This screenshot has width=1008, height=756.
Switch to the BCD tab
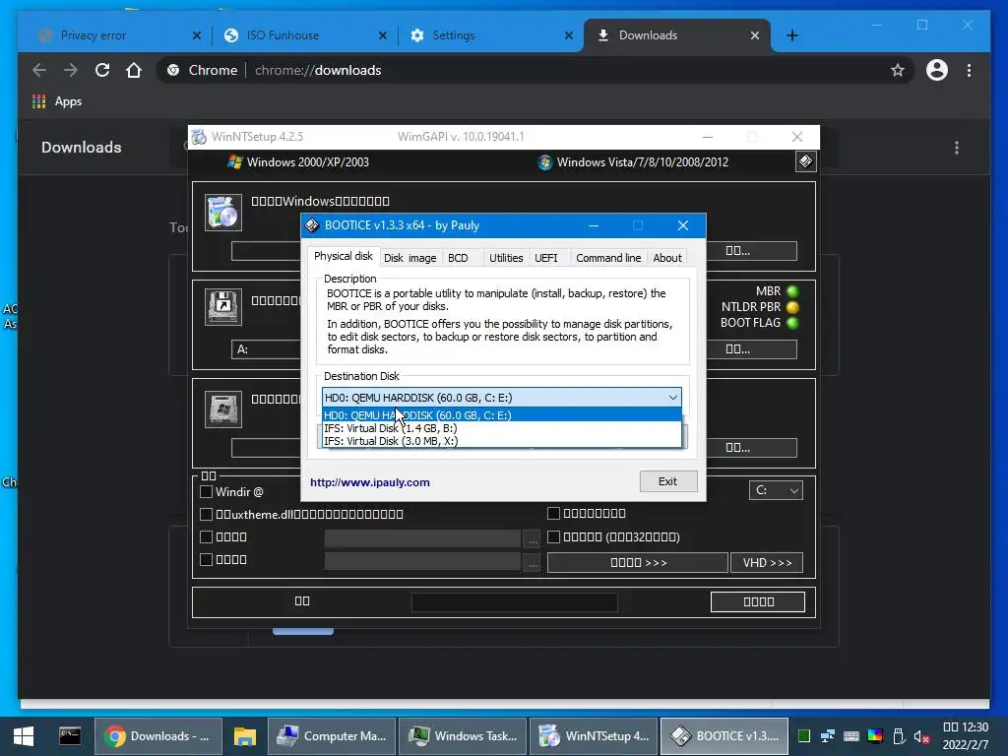click(x=458, y=258)
